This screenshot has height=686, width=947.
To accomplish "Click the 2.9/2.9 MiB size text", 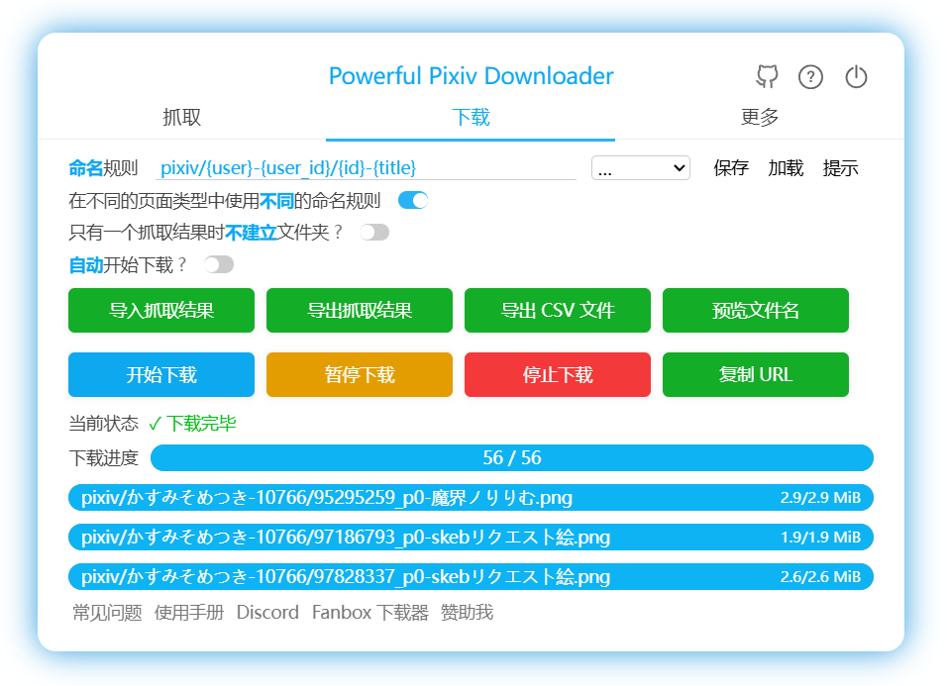I will click(x=820, y=498).
